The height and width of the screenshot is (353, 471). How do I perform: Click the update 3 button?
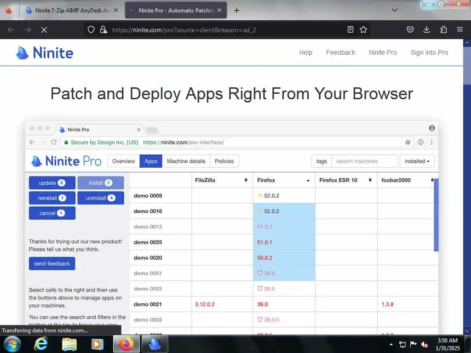tap(52, 183)
